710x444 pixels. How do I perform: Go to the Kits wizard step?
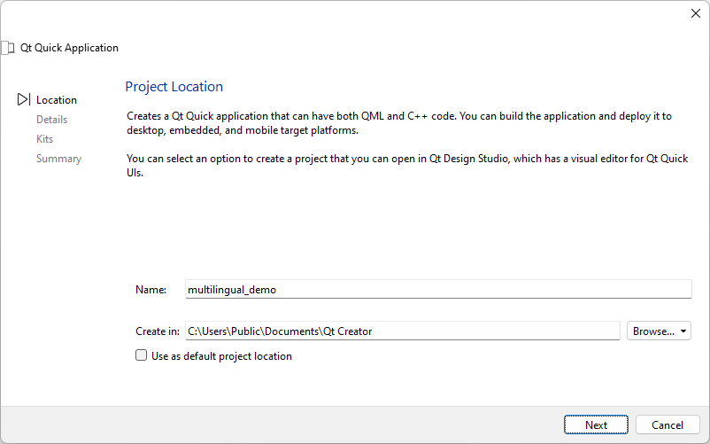pos(44,139)
